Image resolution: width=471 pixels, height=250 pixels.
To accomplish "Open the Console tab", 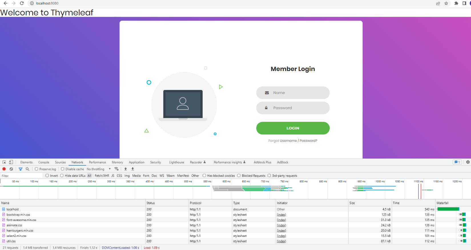I will (x=44, y=162).
